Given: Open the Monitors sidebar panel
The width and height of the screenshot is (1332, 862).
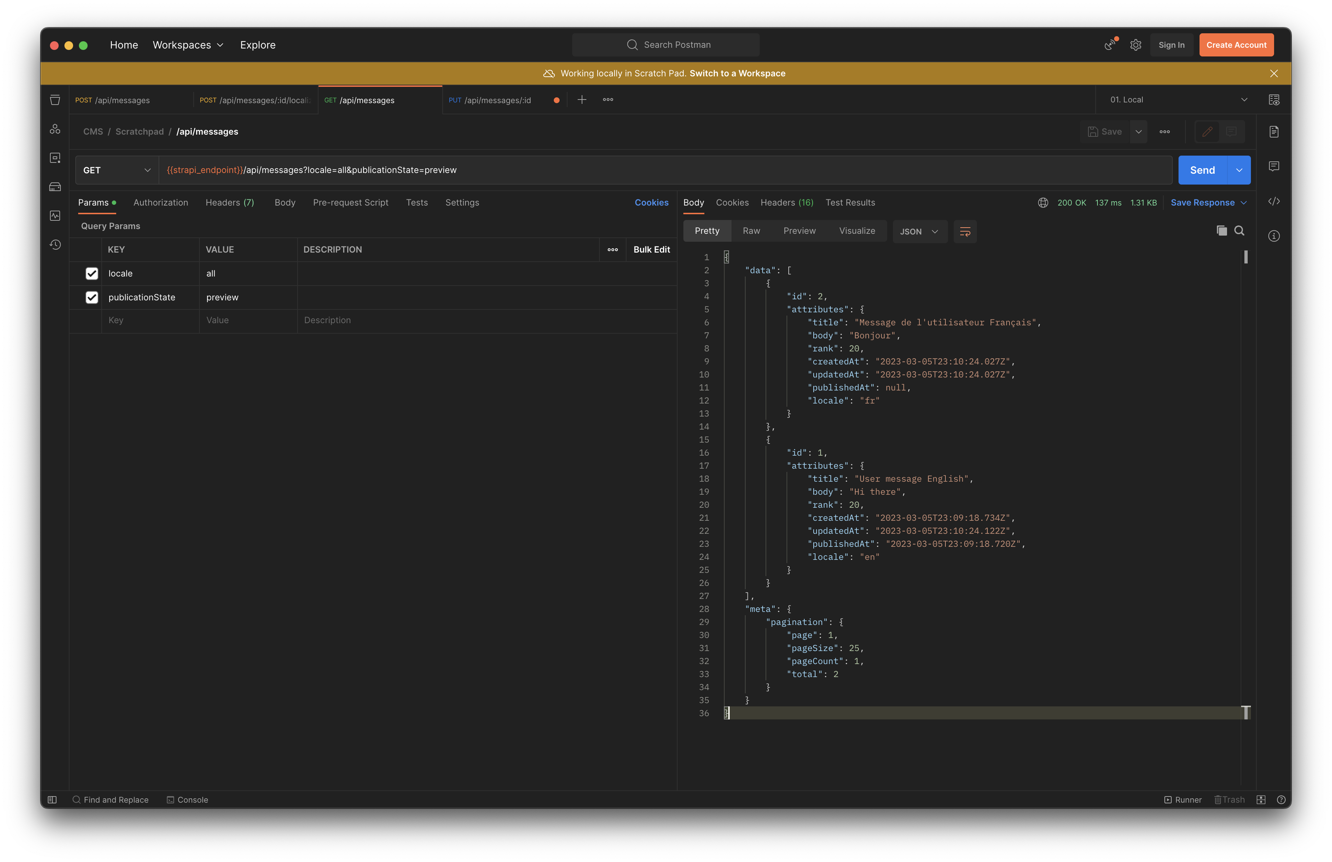Looking at the screenshot, I should (x=55, y=216).
